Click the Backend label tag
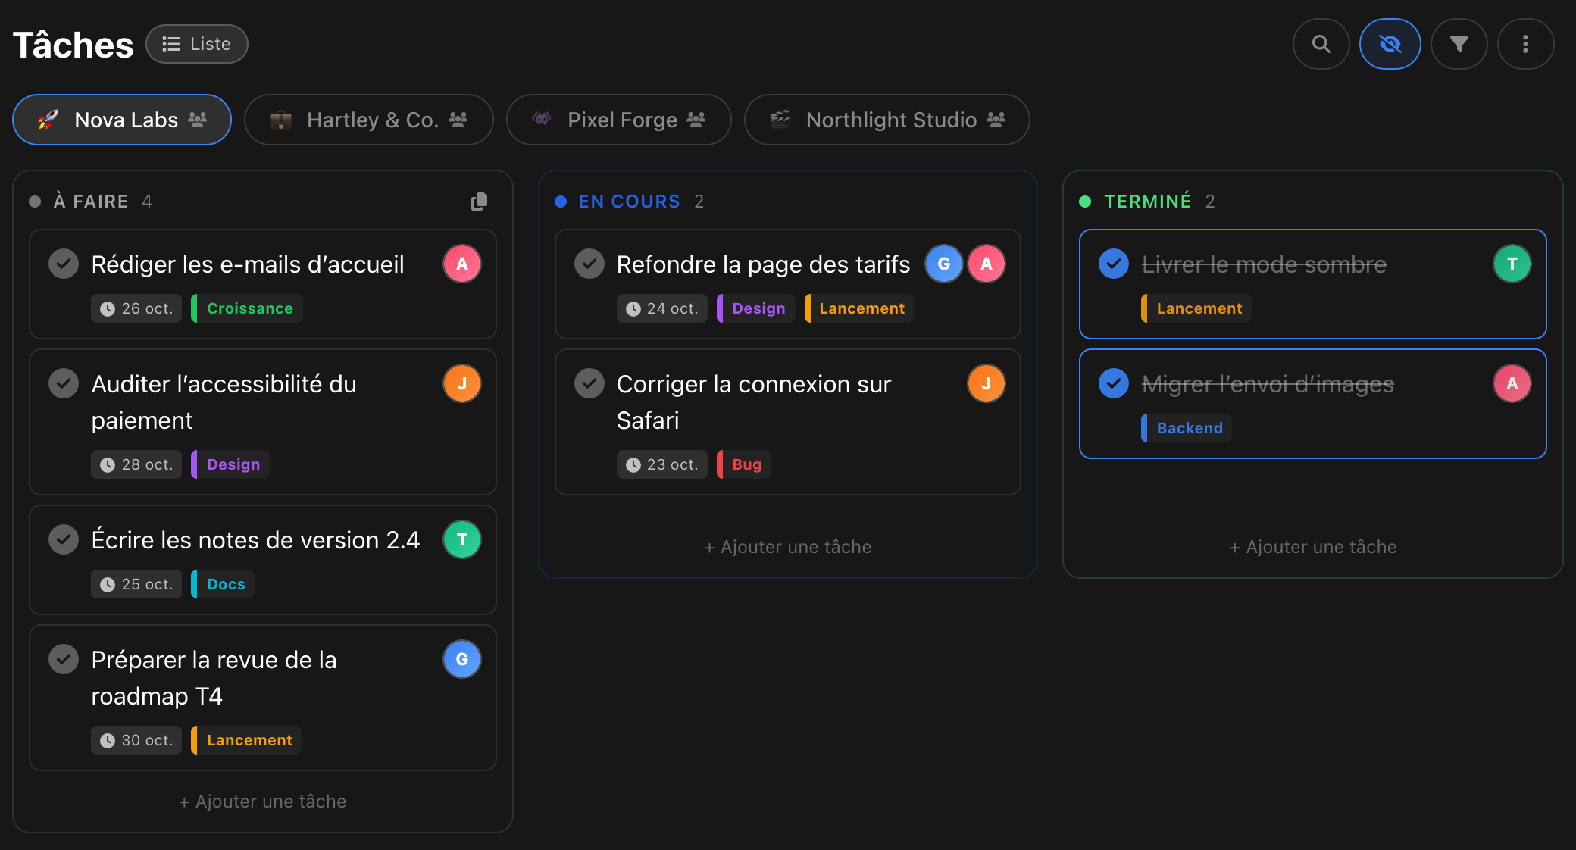This screenshot has height=850, width=1576. [1187, 428]
